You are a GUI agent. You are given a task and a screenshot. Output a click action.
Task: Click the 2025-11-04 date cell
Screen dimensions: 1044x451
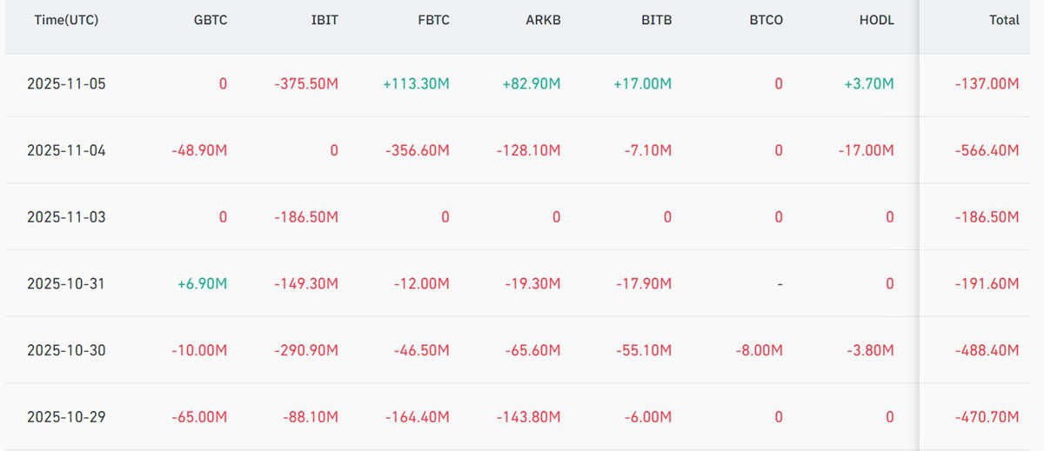click(66, 150)
